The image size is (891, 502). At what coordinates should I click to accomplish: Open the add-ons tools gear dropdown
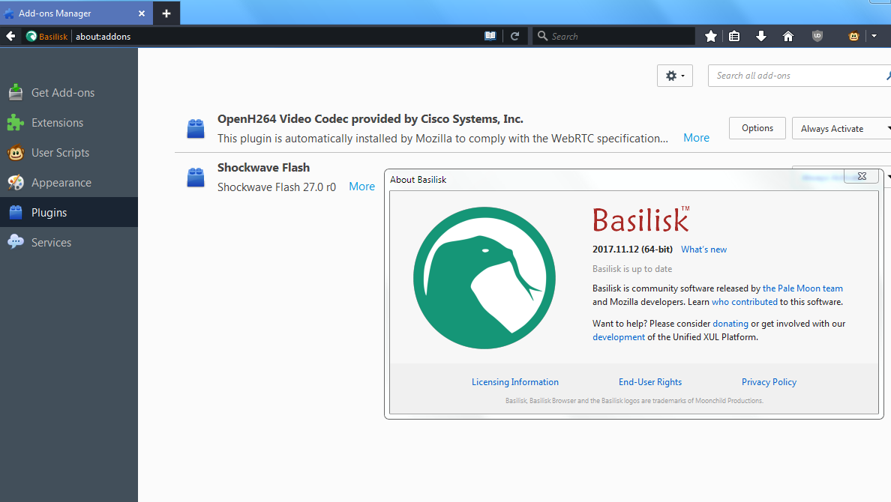tap(674, 76)
